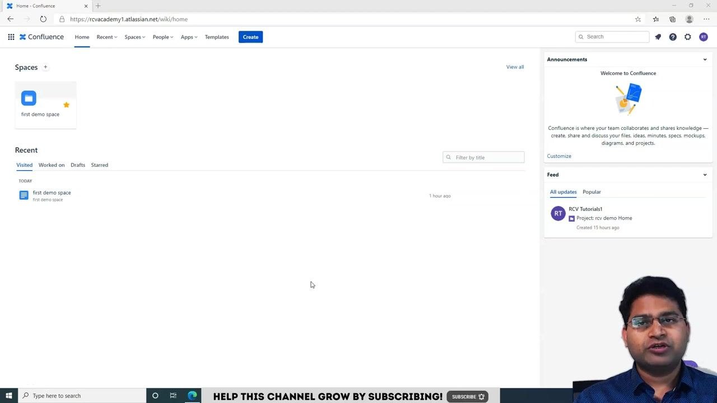The width and height of the screenshot is (717, 403).
Task: Click the Filter by title field
Action: click(483, 157)
